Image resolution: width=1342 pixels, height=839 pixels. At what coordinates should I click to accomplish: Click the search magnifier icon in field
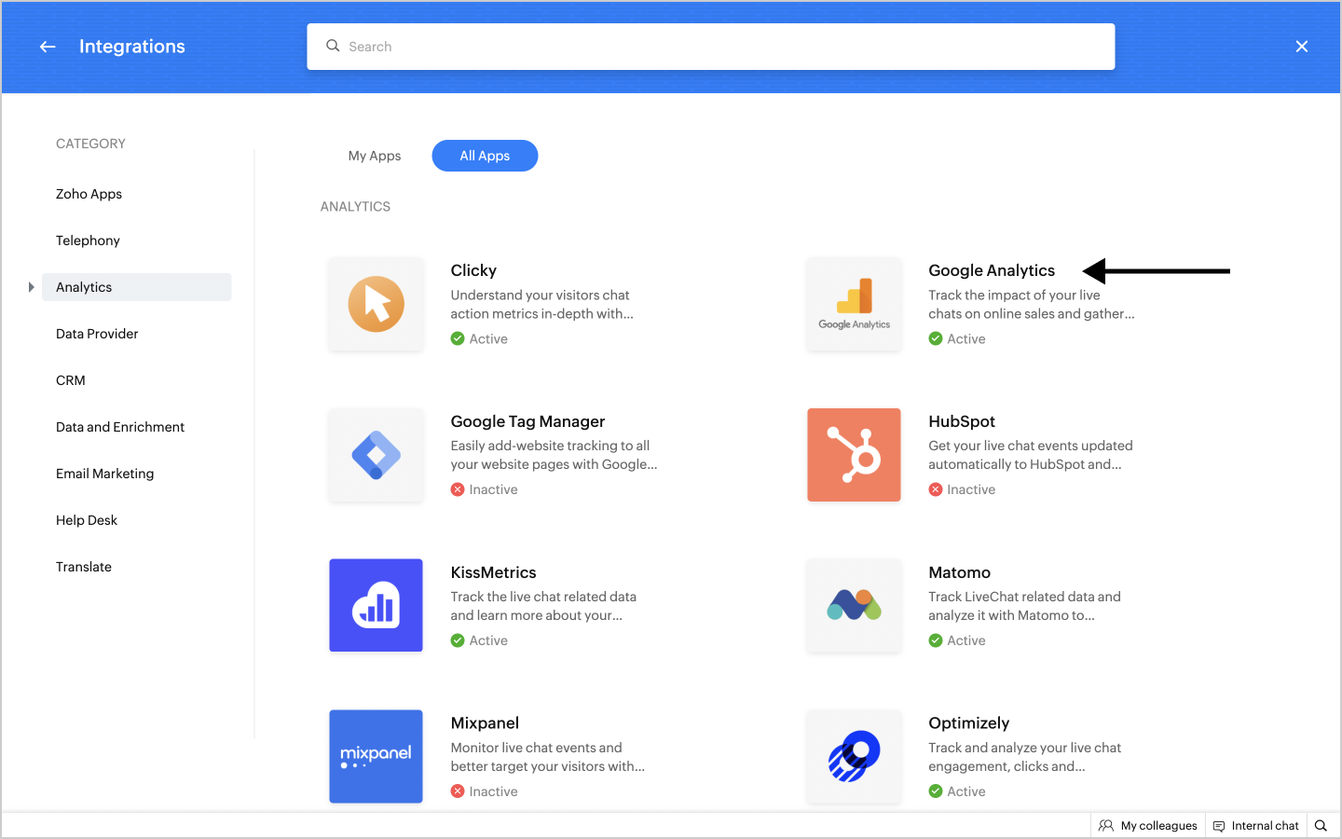333,46
